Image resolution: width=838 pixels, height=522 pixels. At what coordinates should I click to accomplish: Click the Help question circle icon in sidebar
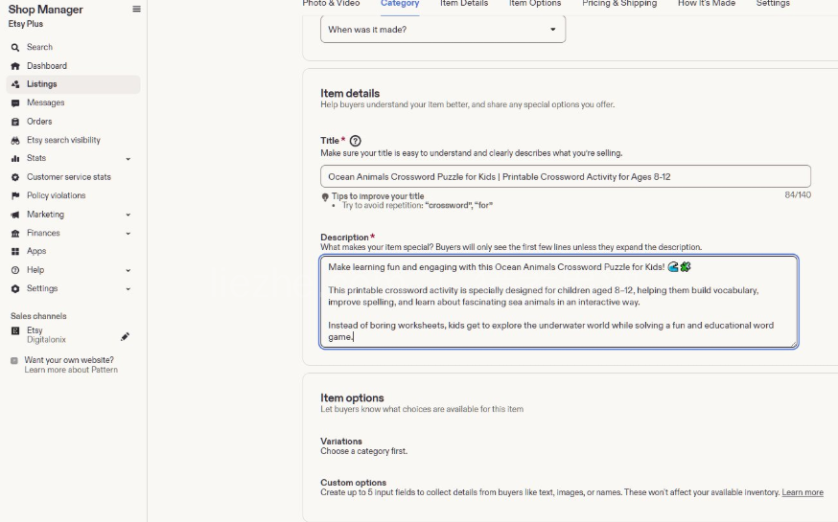[15, 270]
